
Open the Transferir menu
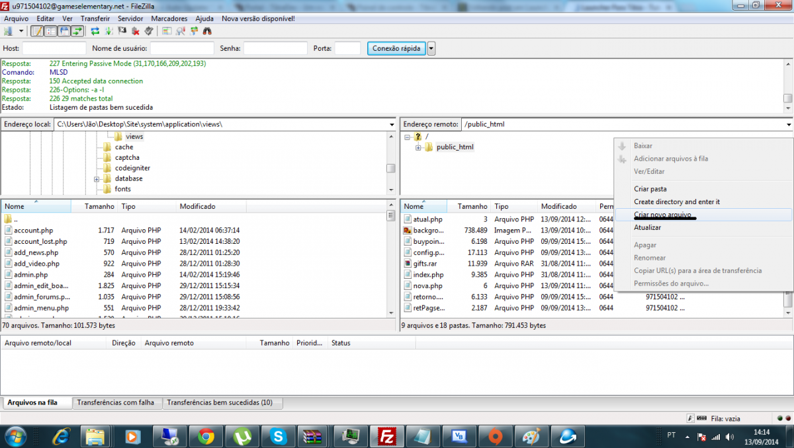(x=95, y=19)
